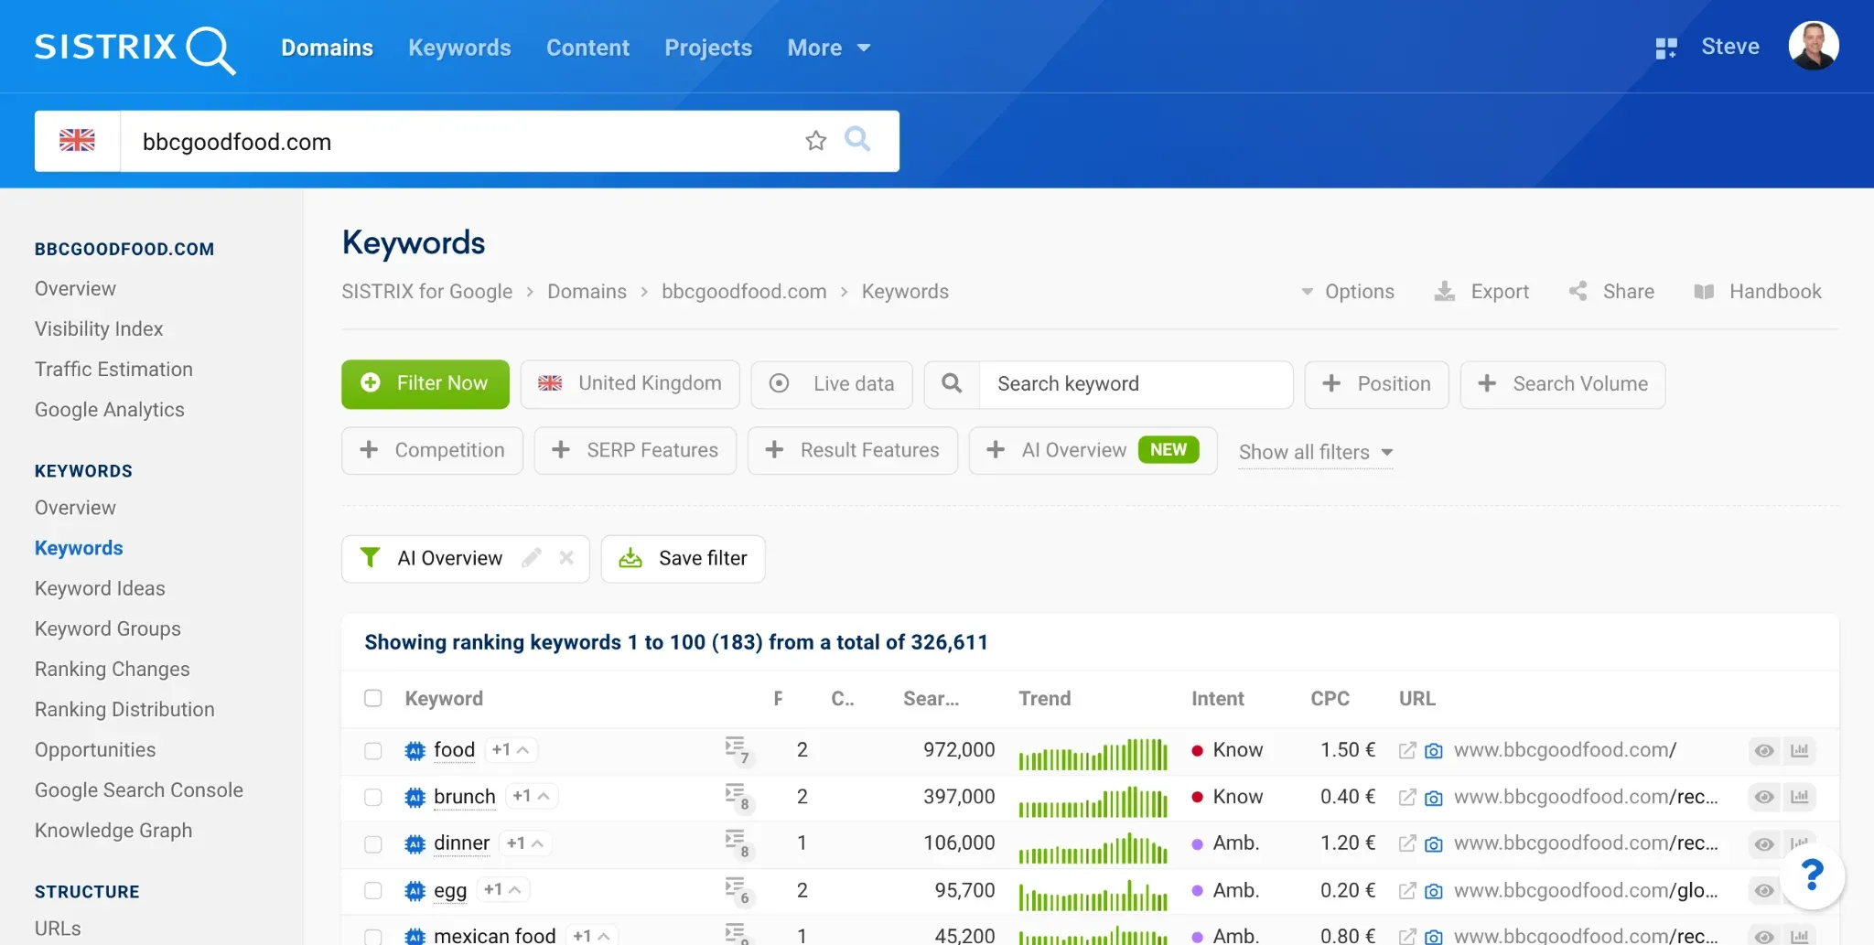The width and height of the screenshot is (1874, 945).
Task: Toggle the select-all checkbox in table header
Action: click(x=373, y=698)
